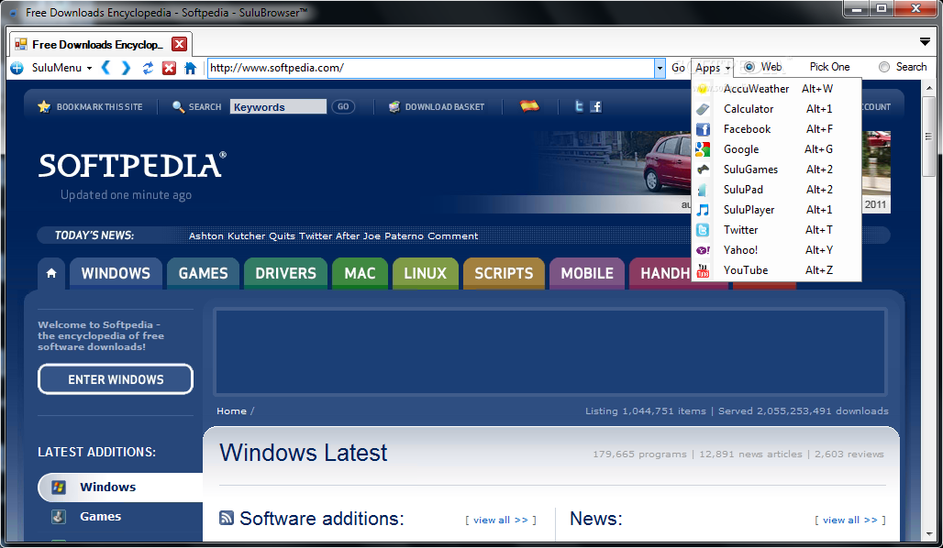Click the Yahoo! icon in Apps menu
This screenshot has height=548, width=943.
point(703,250)
